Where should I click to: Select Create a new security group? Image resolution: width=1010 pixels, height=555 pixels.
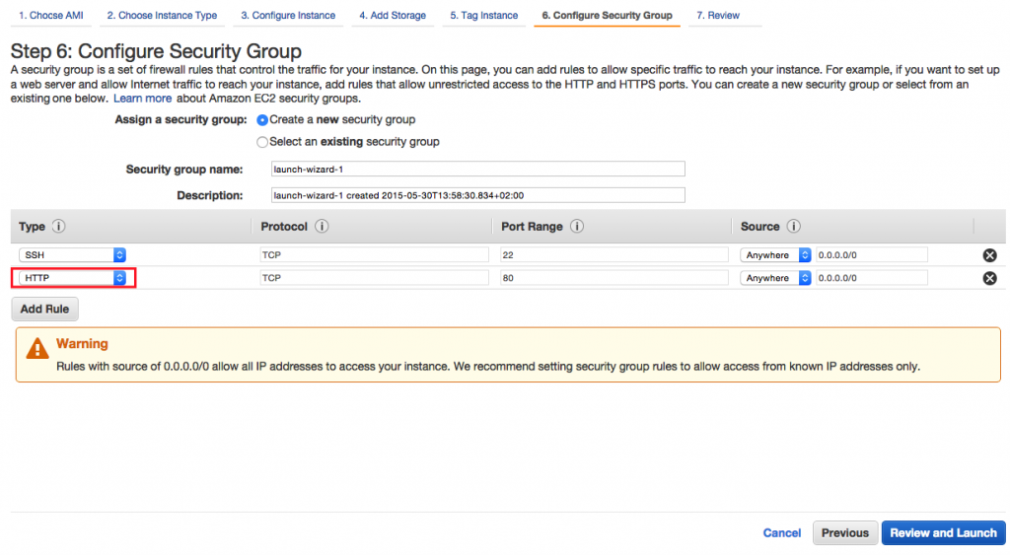(x=262, y=120)
